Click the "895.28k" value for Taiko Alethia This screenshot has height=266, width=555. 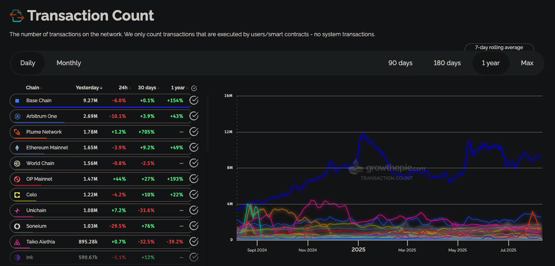click(88, 242)
